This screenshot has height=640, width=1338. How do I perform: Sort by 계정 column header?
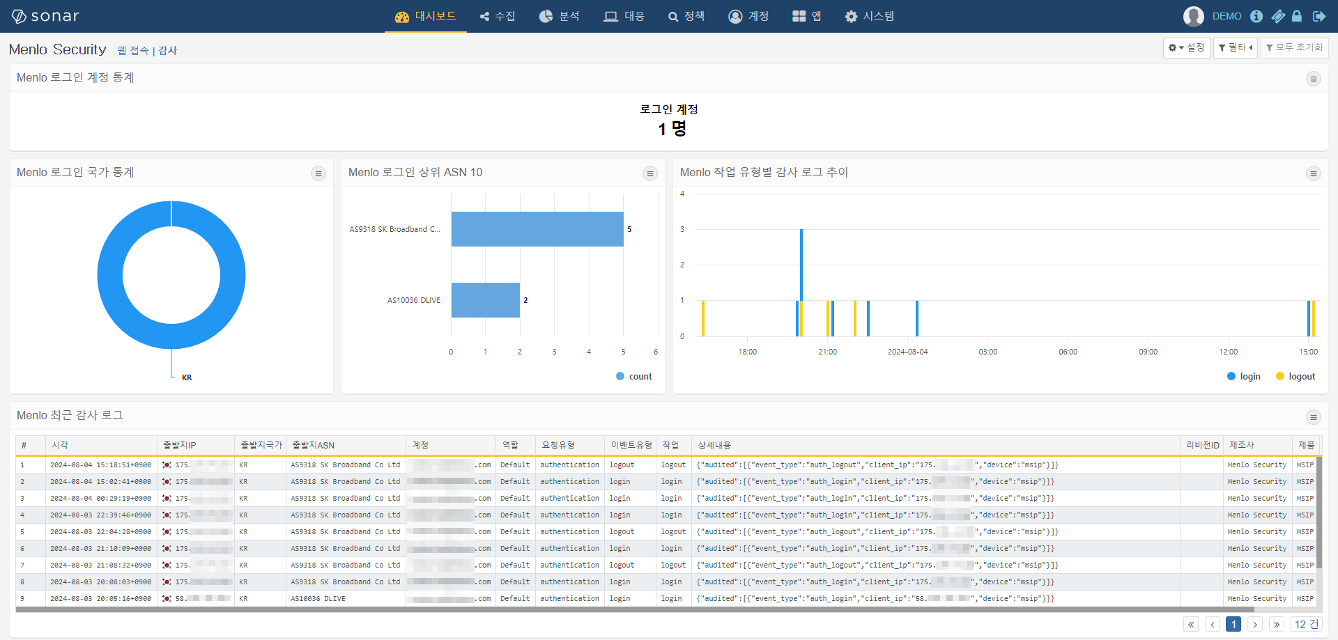pyautogui.click(x=450, y=445)
